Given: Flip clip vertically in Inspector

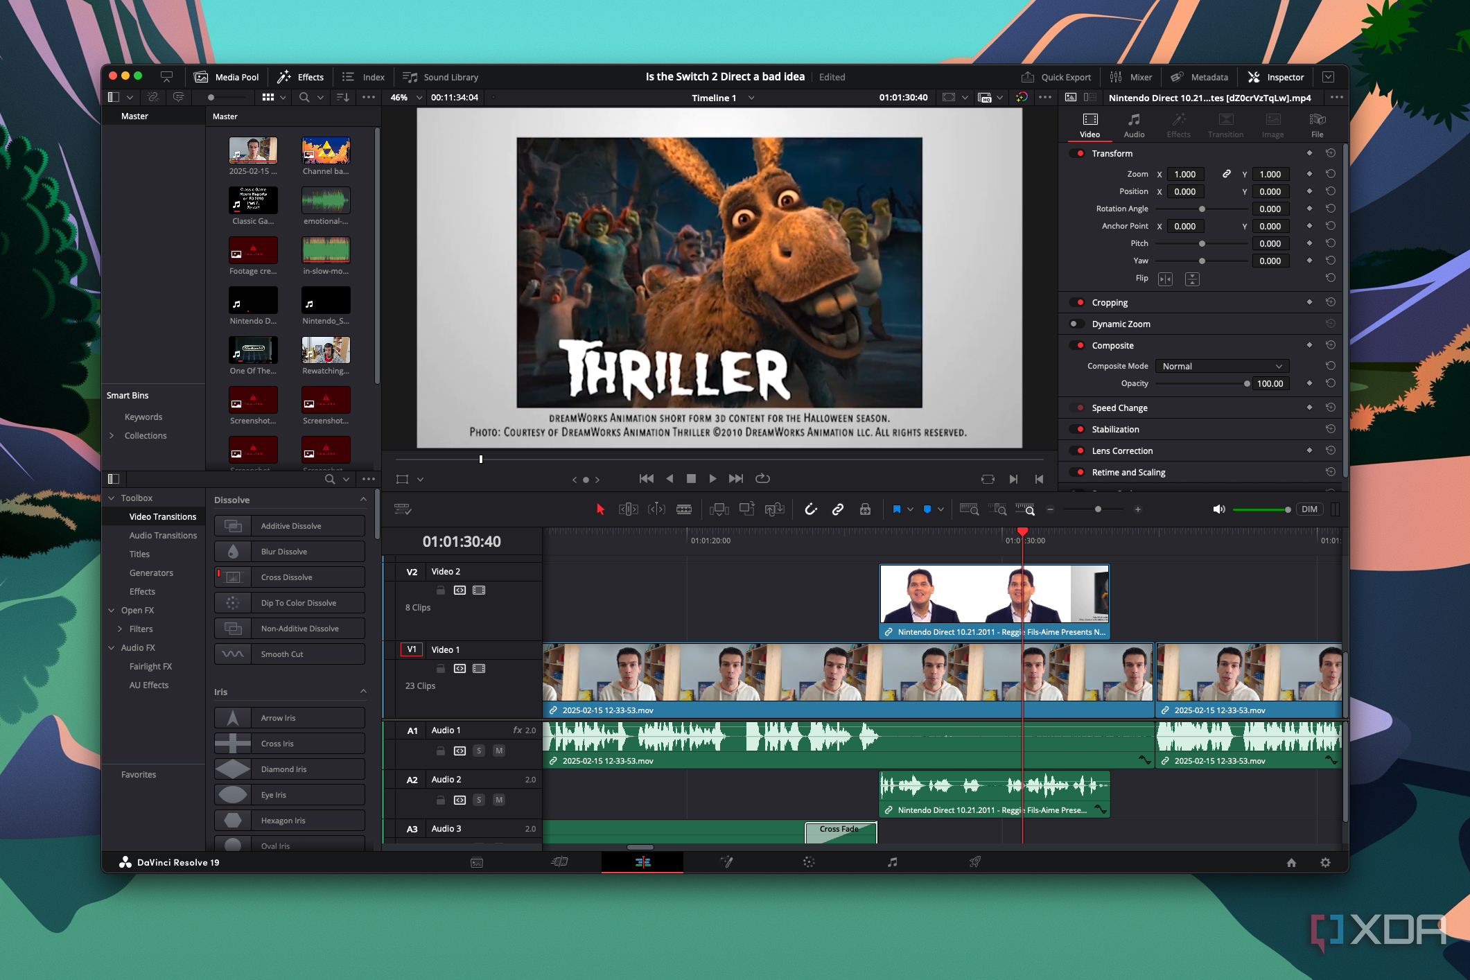Looking at the screenshot, I should 1192,279.
